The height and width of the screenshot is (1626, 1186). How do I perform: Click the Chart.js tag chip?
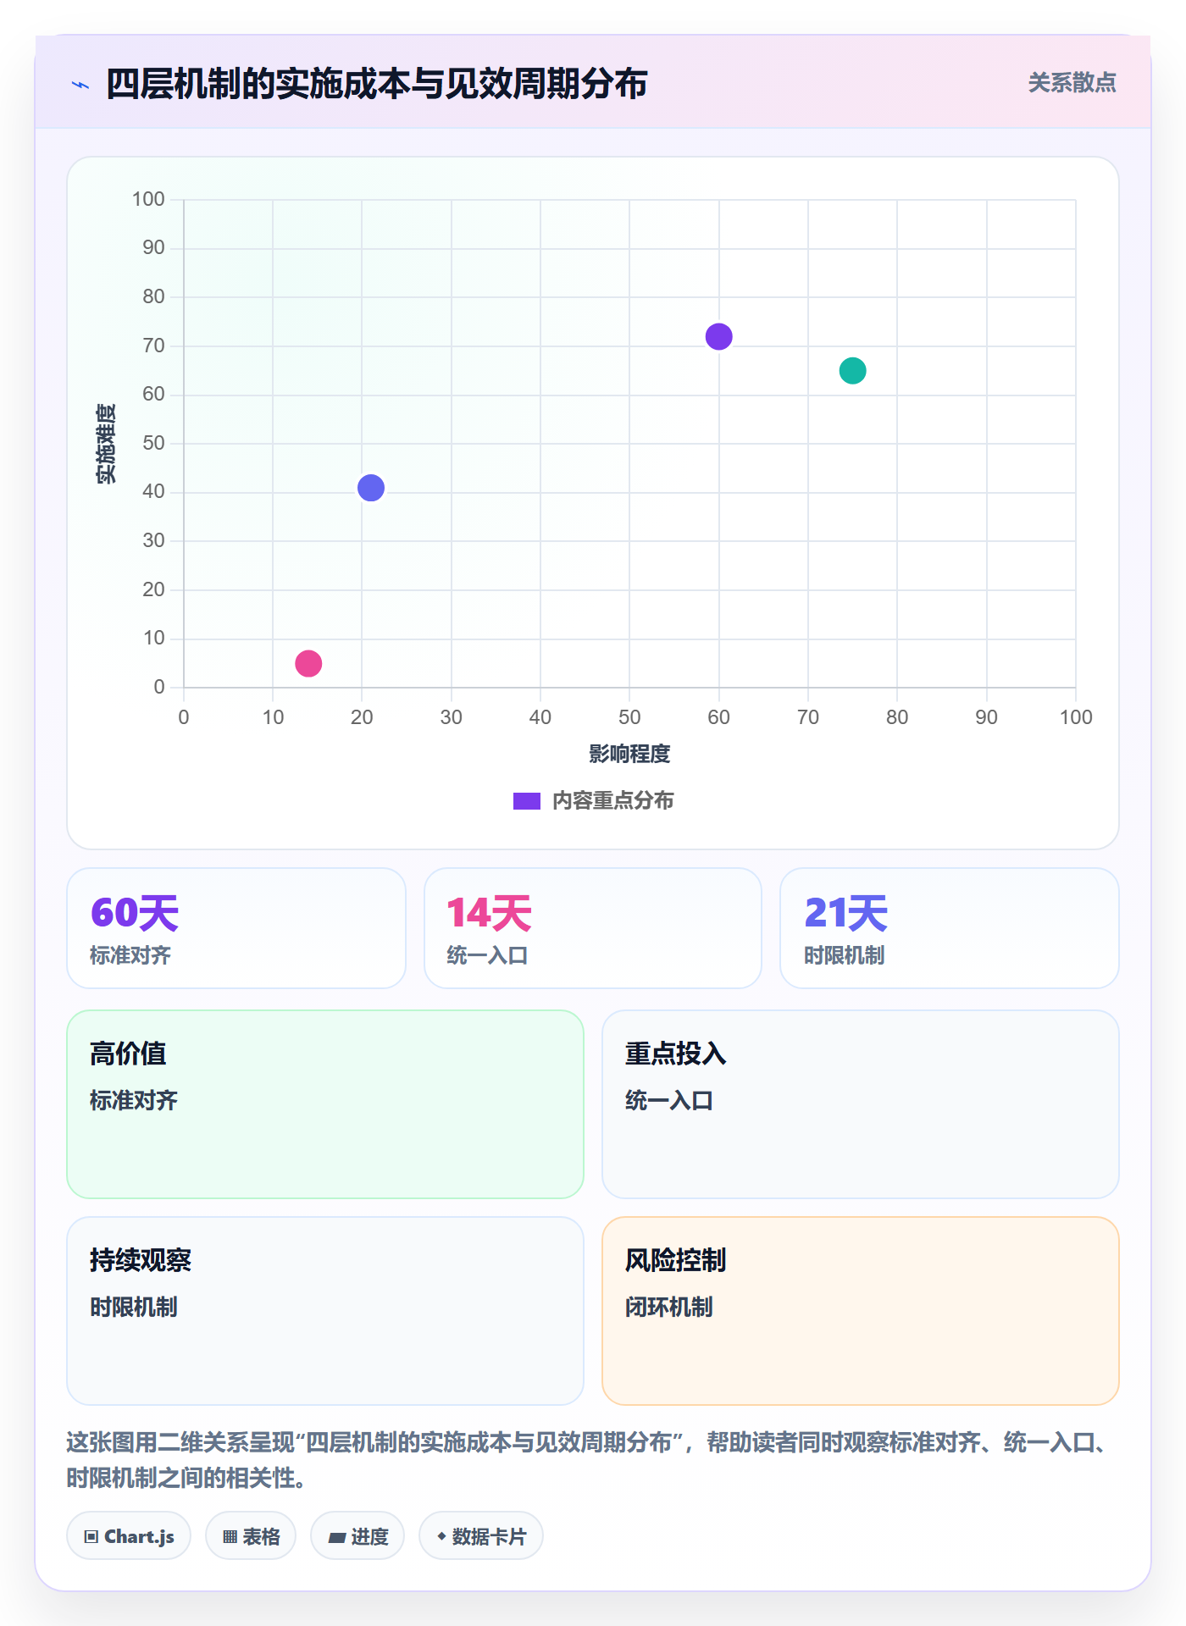point(129,1536)
